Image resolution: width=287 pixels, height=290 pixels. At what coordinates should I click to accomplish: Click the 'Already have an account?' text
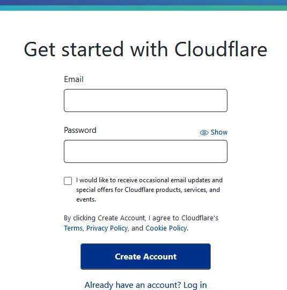(x=133, y=285)
